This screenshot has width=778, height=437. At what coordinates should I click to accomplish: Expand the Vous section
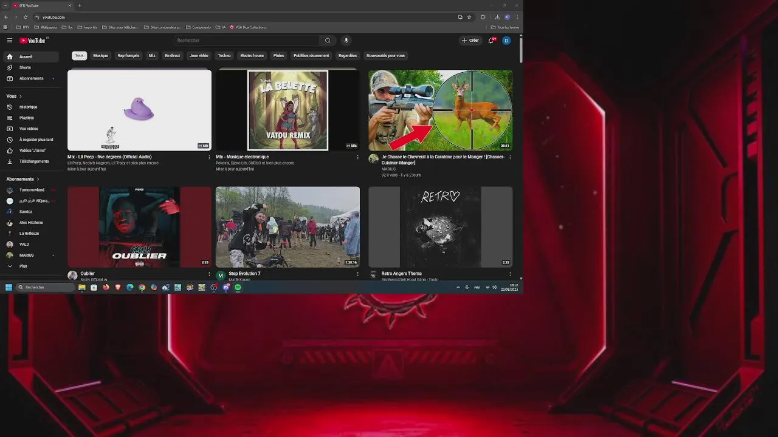click(x=14, y=96)
